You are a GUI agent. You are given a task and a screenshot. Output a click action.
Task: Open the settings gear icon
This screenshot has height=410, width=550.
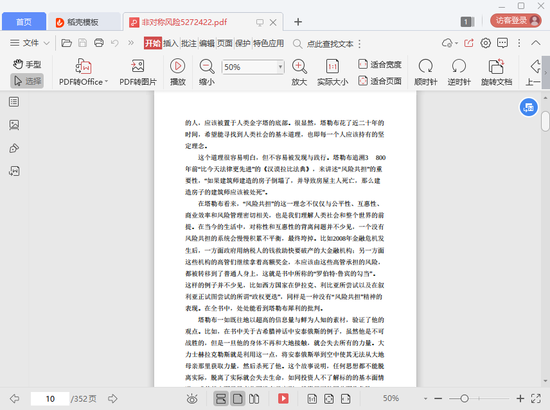[486, 43]
